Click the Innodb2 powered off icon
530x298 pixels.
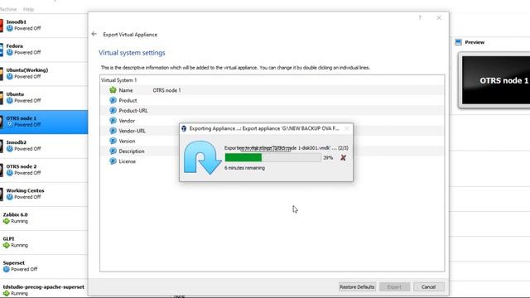(x=9, y=149)
